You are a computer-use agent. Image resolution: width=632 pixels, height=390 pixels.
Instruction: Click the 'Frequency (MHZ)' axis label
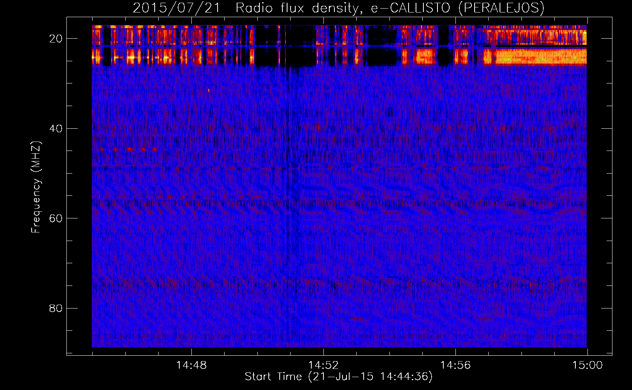[x=36, y=187]
